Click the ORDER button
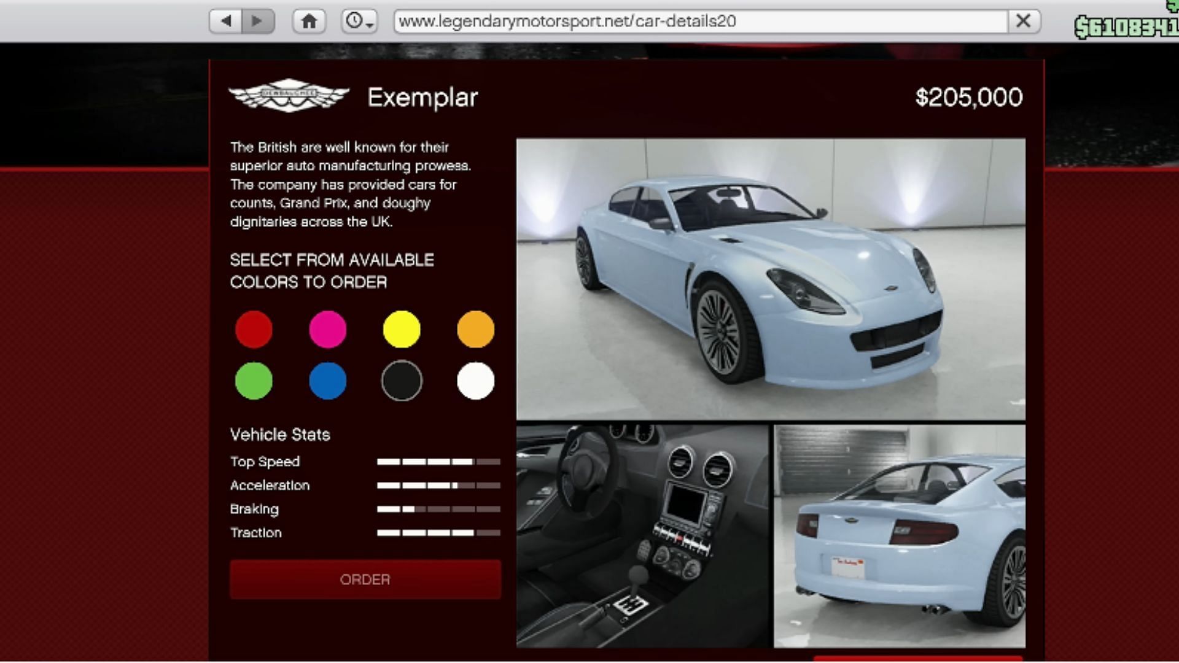Screen dimensions: 1179x663 coord(365,580)
